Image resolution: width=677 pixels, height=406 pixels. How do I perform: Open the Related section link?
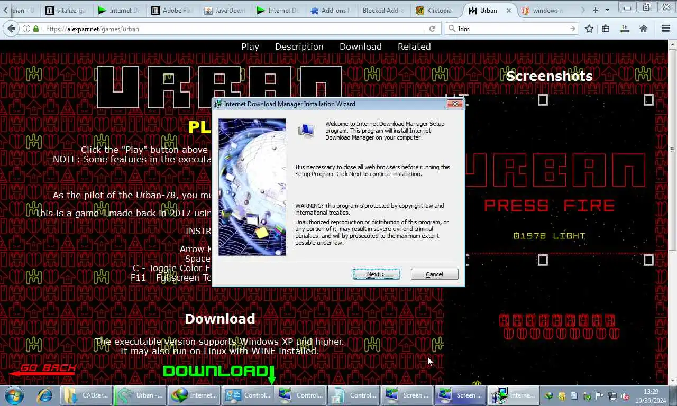pos(414,47)
